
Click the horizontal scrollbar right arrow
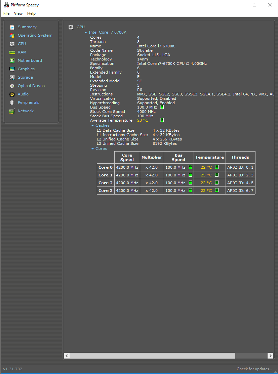[270, 356]
